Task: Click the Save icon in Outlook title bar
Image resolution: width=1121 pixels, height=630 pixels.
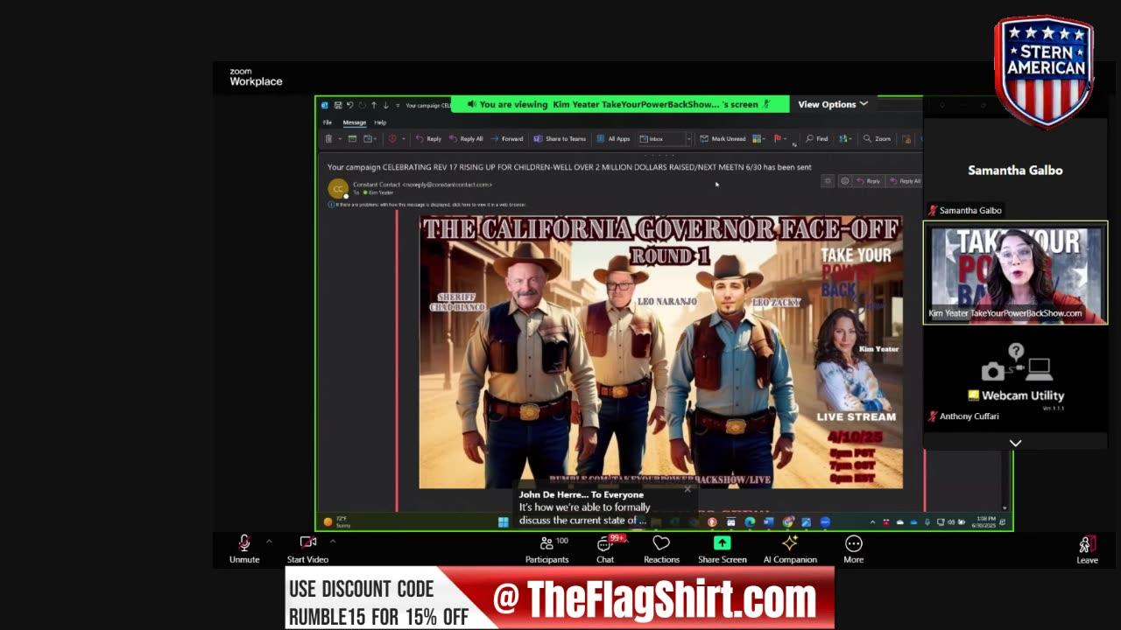Action: (x=338, y=105)
